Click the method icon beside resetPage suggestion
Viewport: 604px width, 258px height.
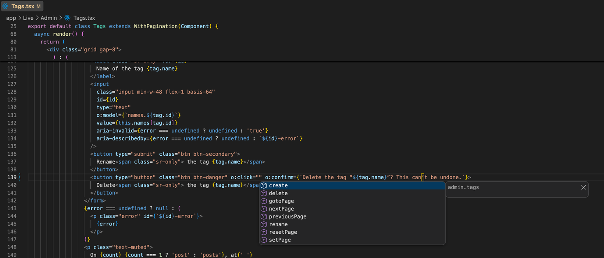[264, 233]
